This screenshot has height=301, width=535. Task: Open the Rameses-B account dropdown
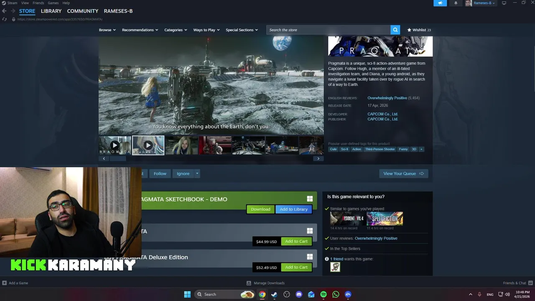tap(484, 3)
